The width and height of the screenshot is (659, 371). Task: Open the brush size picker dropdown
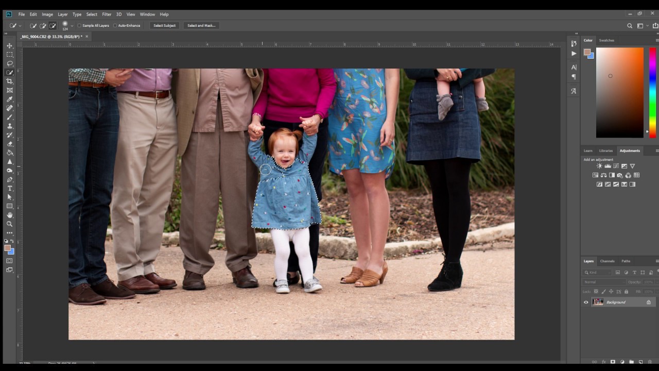tap(72, 25)
